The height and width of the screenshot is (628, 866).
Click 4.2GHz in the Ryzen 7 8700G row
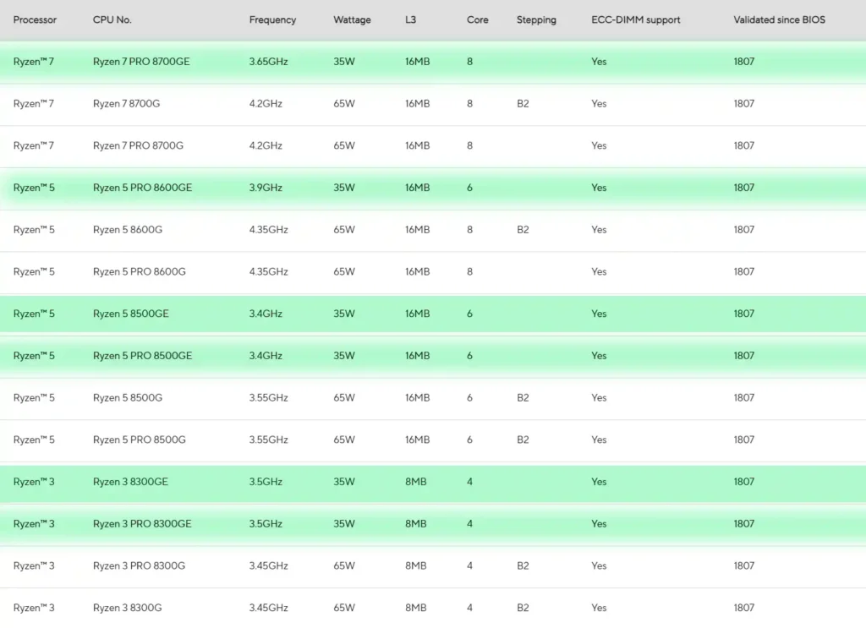[x=266, y=104]
